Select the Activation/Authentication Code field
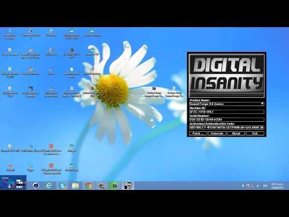289x217 pixels. (x=226, y=127)
